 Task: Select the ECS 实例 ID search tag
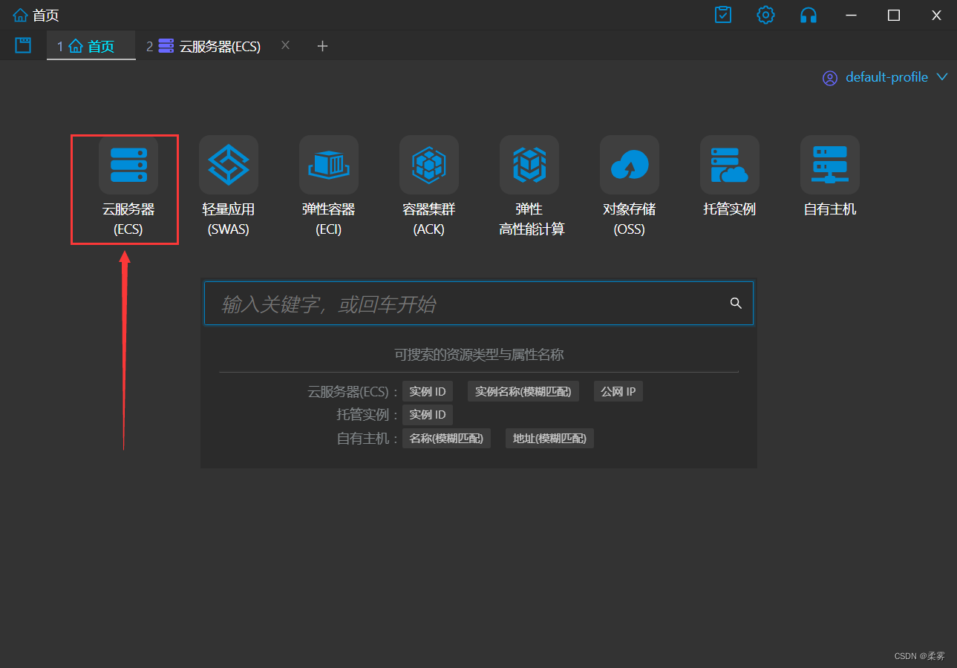point(428,391)
